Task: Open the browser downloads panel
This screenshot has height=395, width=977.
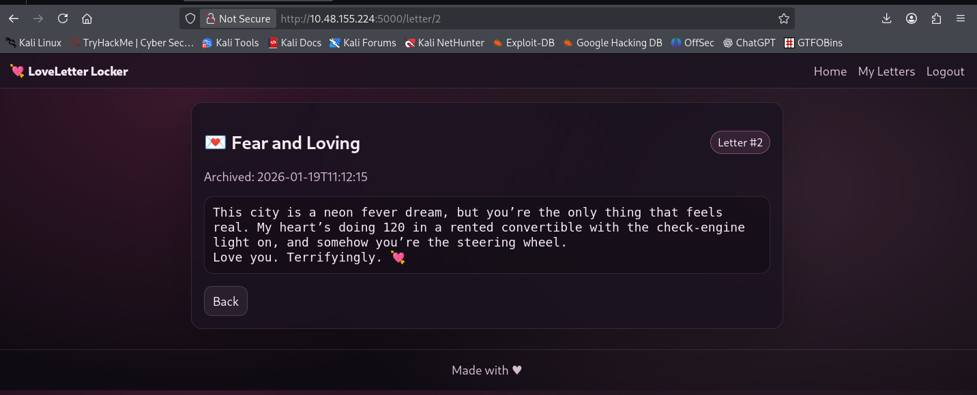Action: [887, 18]
